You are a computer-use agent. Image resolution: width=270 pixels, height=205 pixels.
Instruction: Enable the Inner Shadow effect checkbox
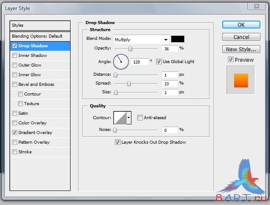(15, 56)
